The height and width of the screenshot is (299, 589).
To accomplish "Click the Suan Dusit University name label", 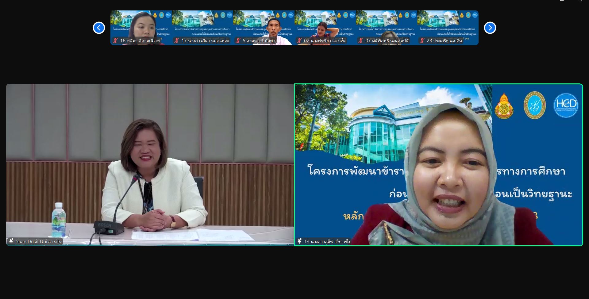I will pyautogui.click(x=38, y=242).
